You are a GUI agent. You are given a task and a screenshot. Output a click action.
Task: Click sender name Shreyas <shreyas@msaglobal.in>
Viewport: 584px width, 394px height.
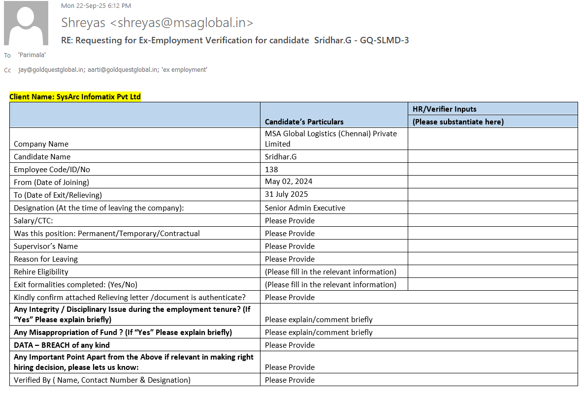(x=157, y=23)
